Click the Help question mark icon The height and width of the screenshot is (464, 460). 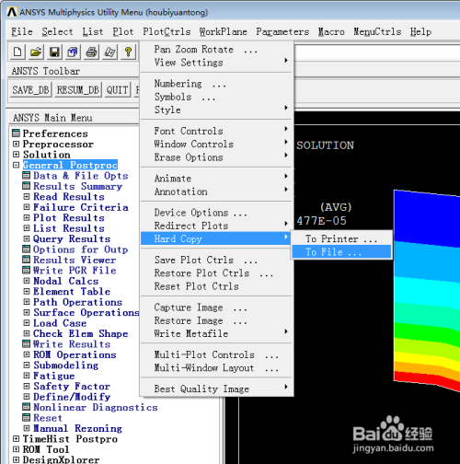click(x=128, y=52)
